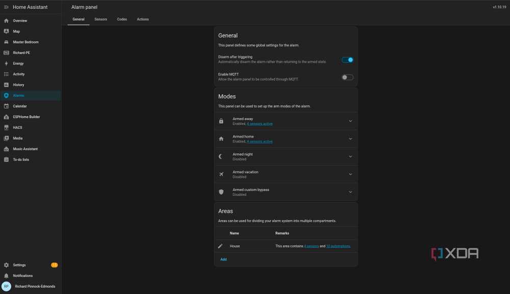
Task: Click the Media sidebar icon
Action: coord(6,139)
